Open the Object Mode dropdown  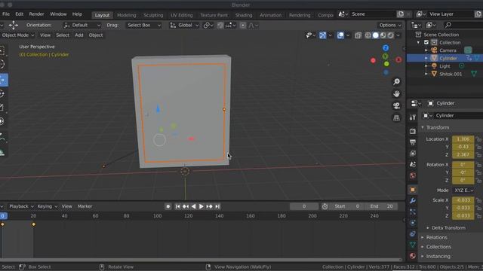(18, 35)
